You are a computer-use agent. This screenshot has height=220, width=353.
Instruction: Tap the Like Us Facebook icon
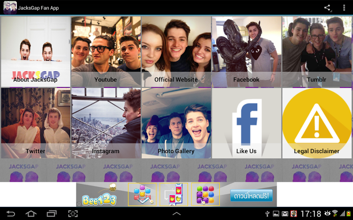247,123
